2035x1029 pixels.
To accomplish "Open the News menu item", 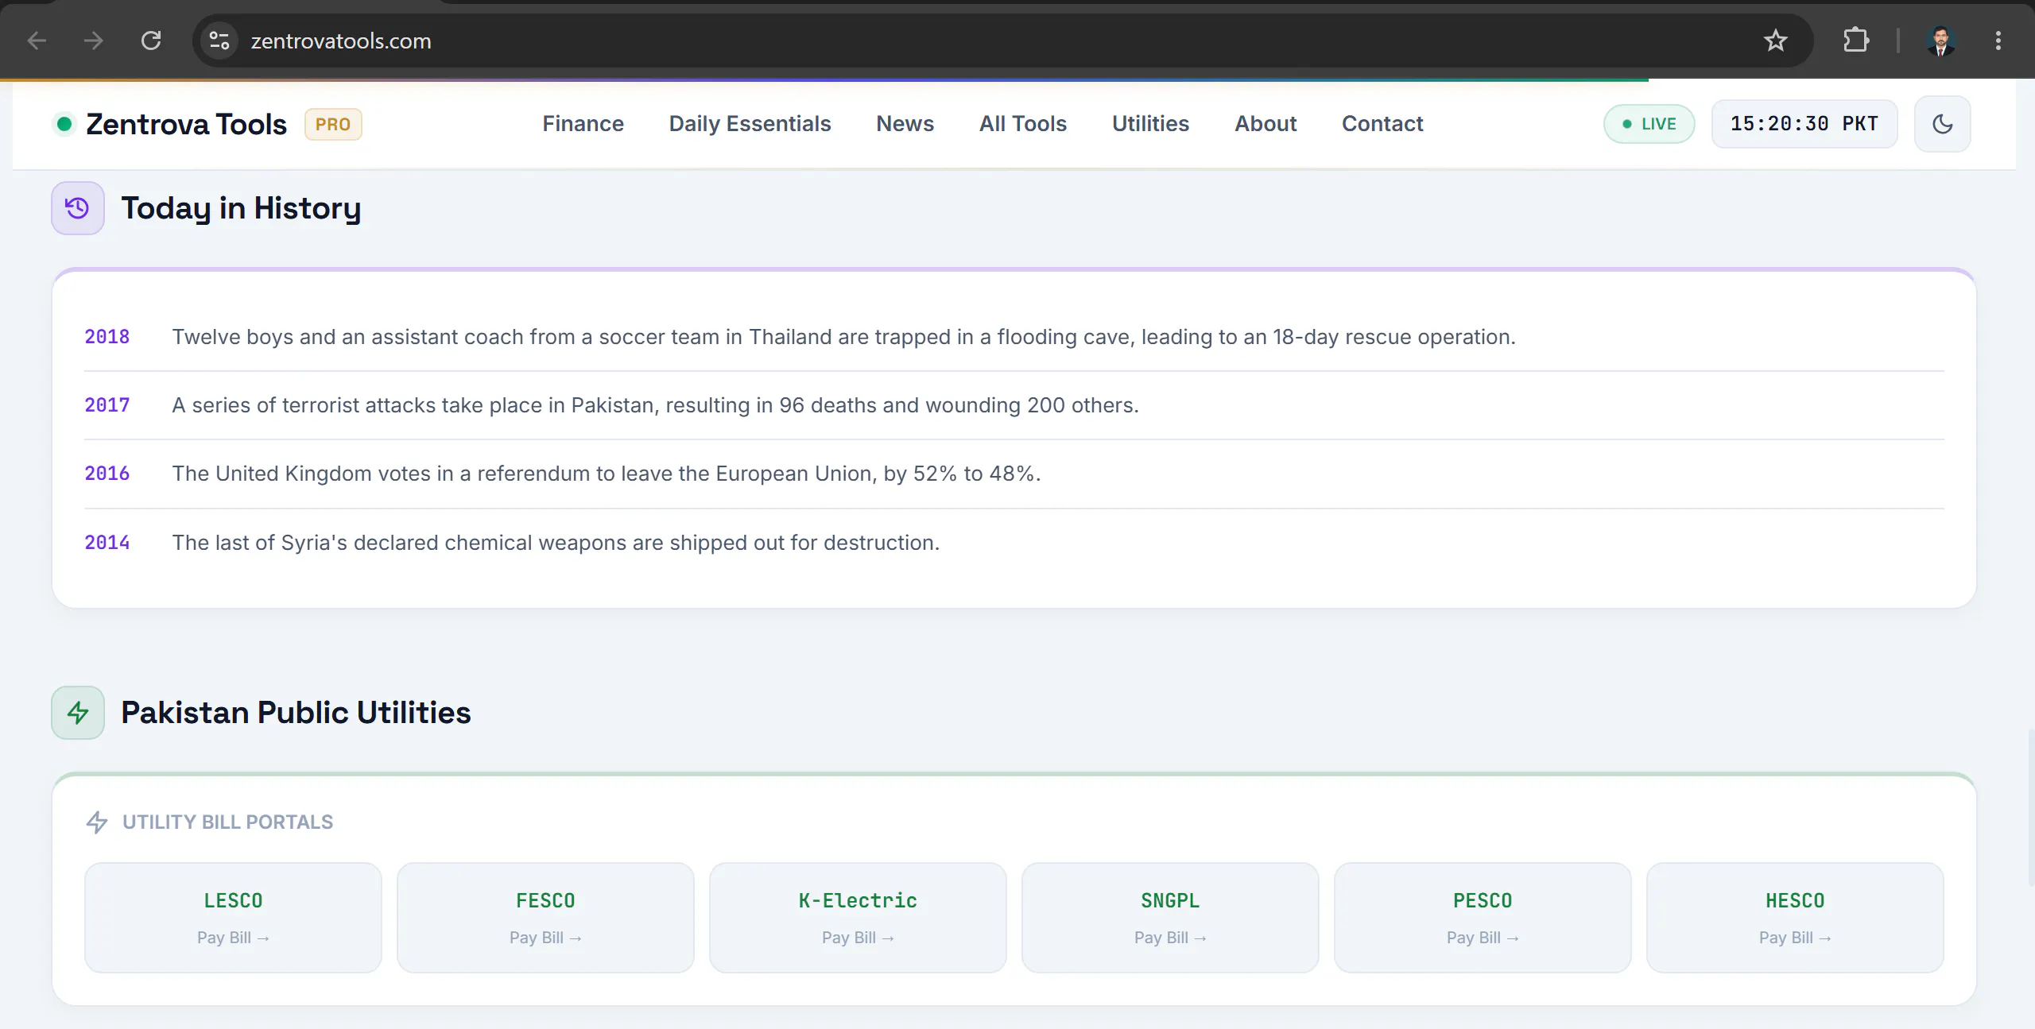I will coord(905,124).
